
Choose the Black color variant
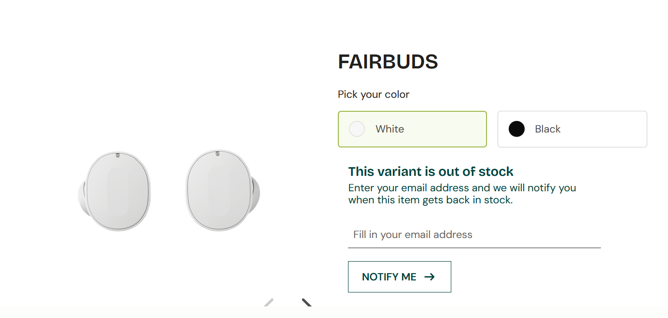click(x=572, y=129)
